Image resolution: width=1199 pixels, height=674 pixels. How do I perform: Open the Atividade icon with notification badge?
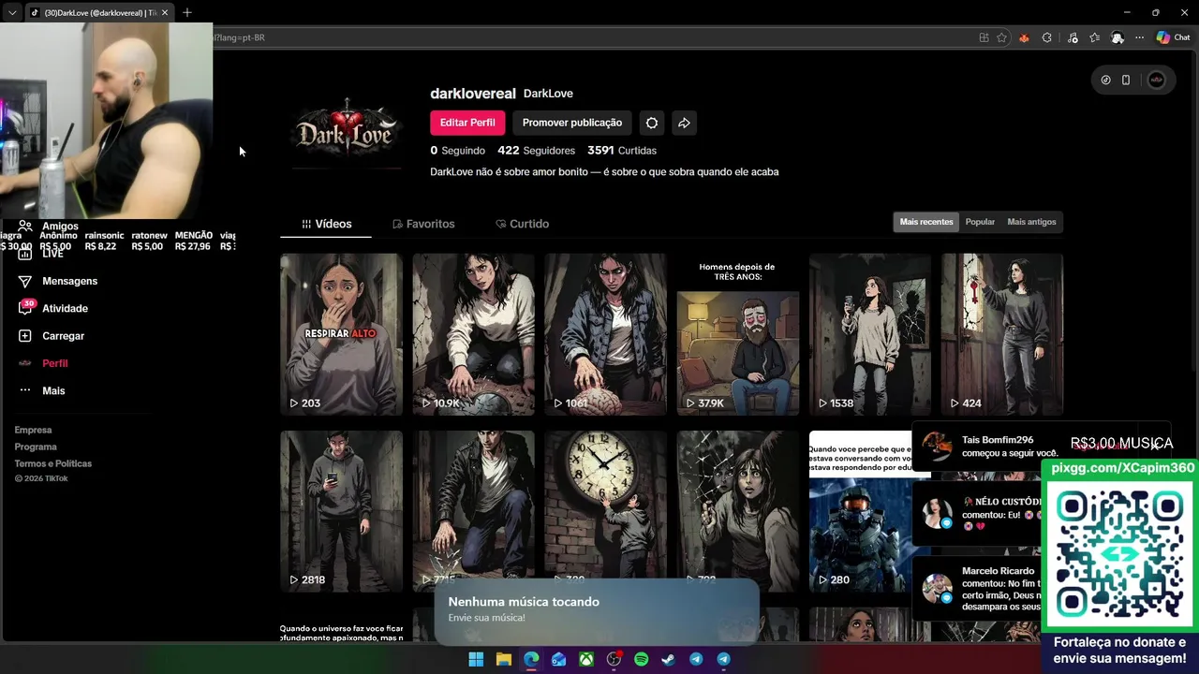tap(25, 308)
